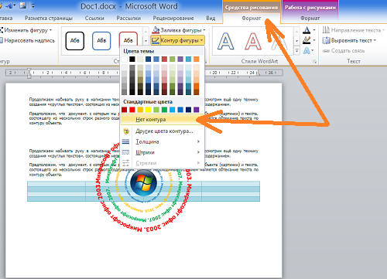Click the first-line indent marker on ruler
The height and width of the screenshot is (279, 387).
point(29,70)
